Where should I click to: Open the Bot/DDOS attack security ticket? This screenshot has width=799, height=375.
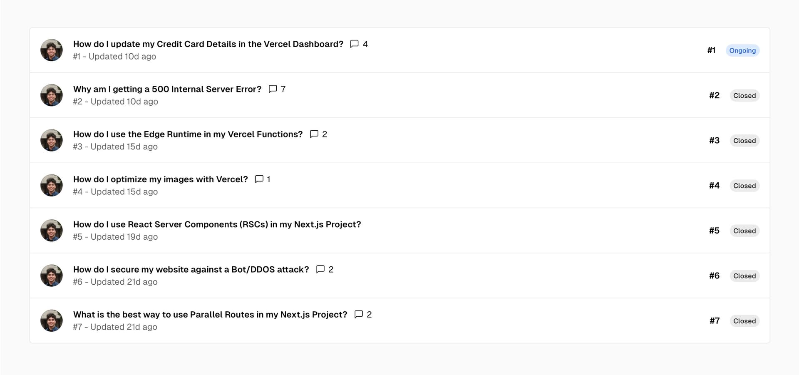191,269
